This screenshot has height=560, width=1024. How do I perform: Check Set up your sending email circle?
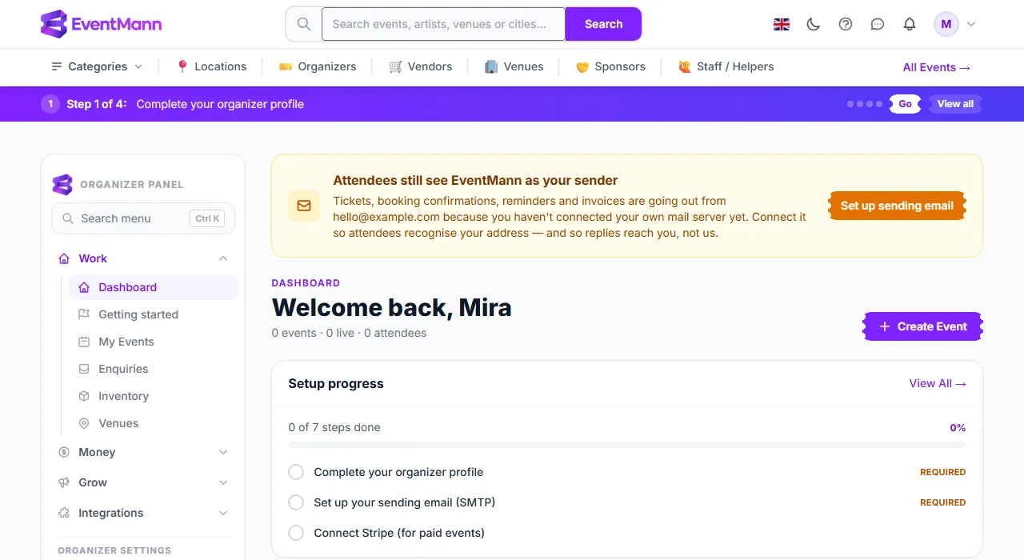point(296,502)
